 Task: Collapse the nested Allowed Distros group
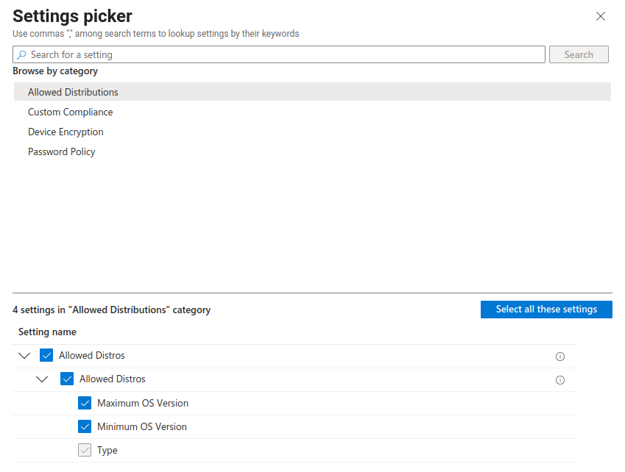(x=43, y=379)
